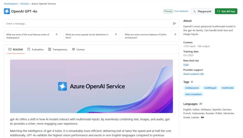
Task: Select the multimodal tag
Action: click(x=228, y=88)
